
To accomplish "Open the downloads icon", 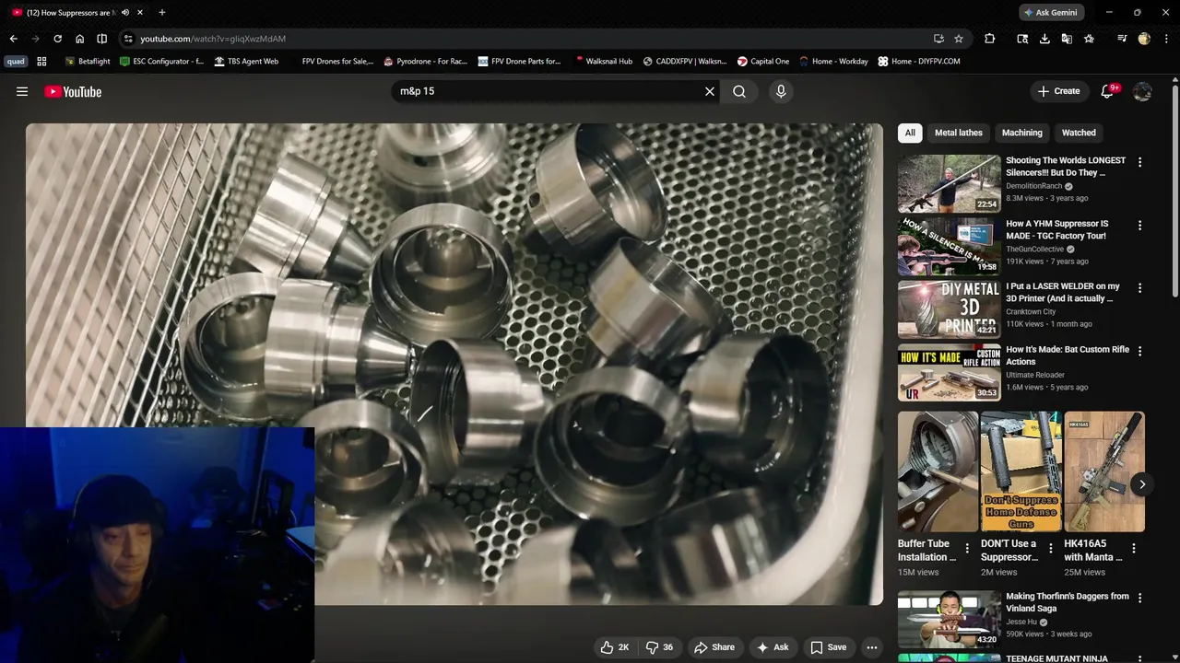I will 1044,39.
